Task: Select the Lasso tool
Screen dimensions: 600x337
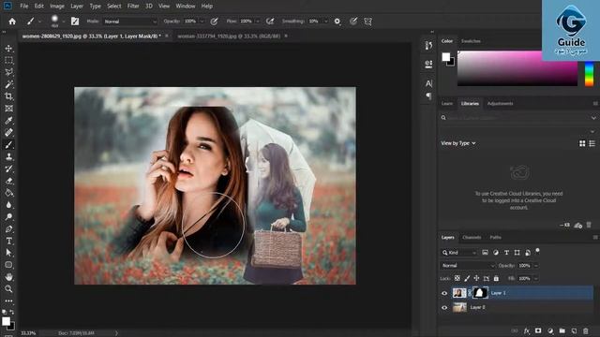Action: [8, 72]
